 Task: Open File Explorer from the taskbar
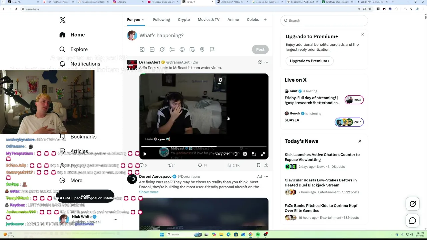click(x=221, y=235)
